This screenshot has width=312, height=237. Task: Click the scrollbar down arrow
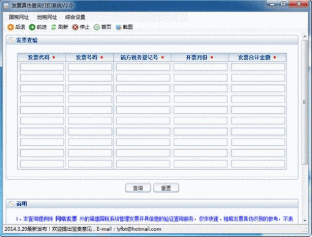[x=305, y=221]
